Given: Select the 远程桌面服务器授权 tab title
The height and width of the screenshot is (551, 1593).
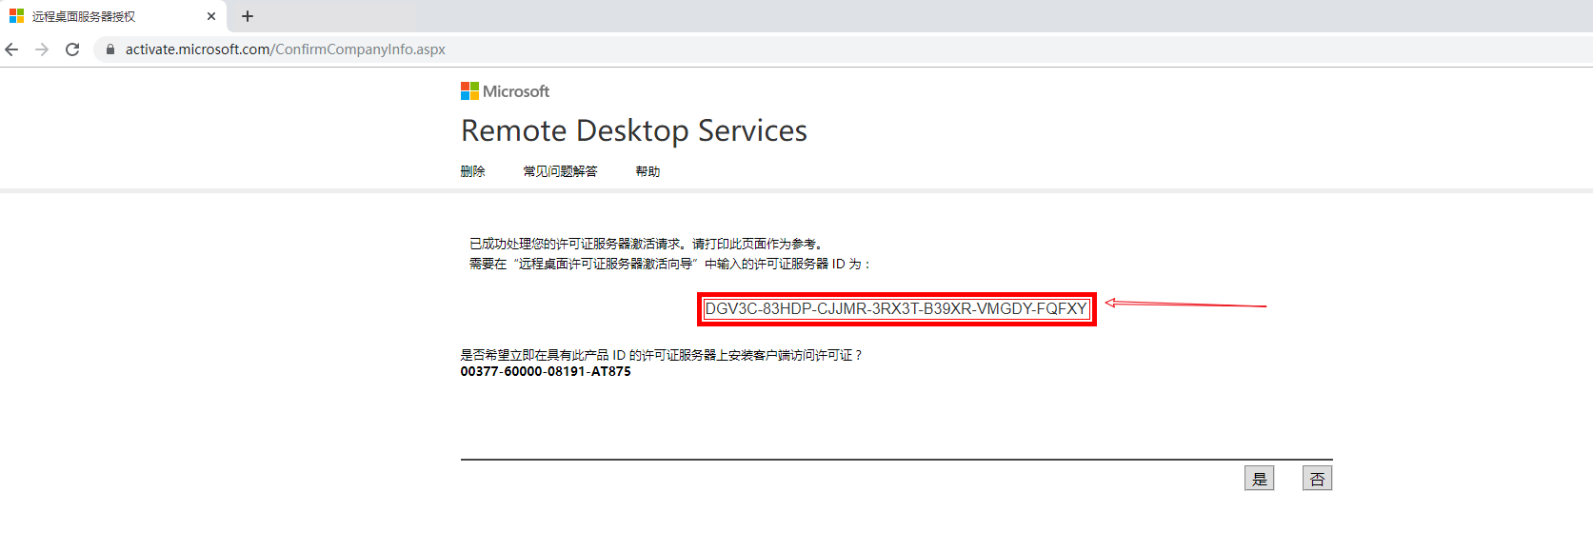Looking at the screenshot, I should (84, 16).
